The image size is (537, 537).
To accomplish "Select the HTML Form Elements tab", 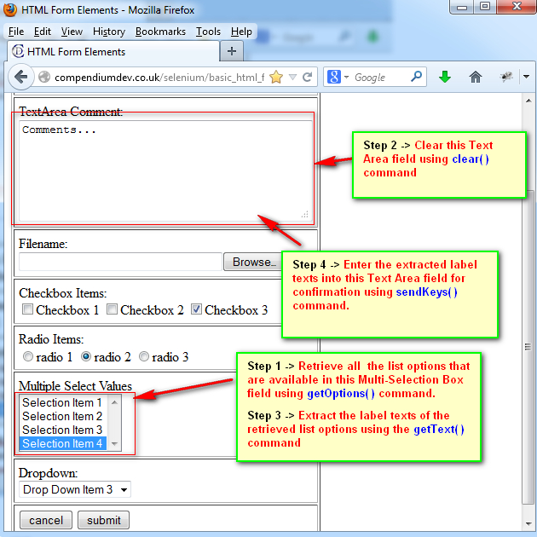I will pyautogui.click(x=113, y=52).
